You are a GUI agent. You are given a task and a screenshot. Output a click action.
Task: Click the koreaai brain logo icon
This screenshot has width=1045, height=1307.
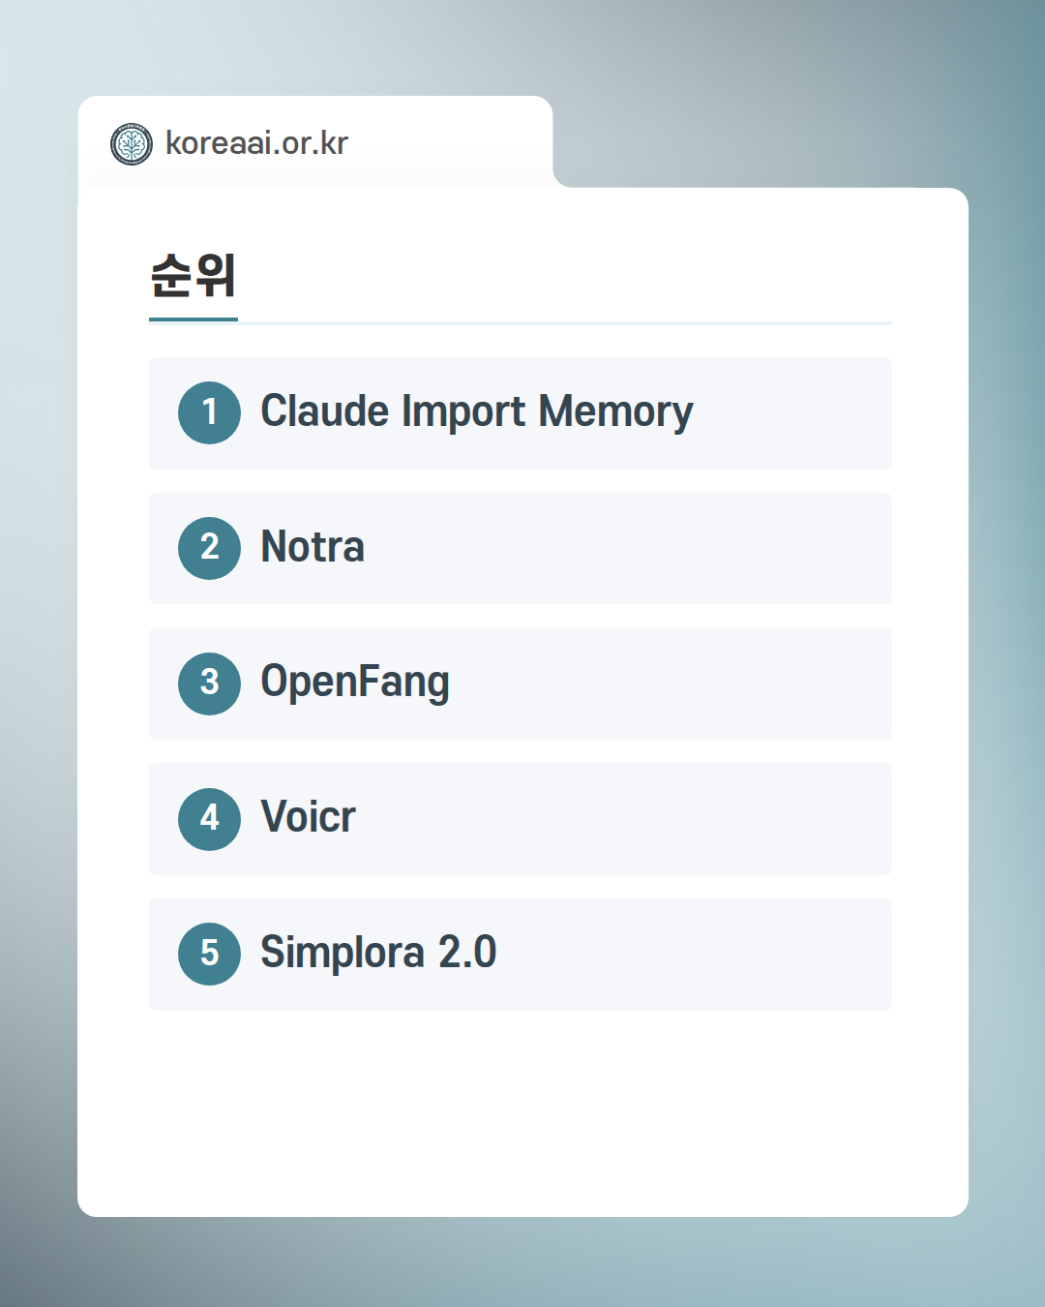pos(132,144)
